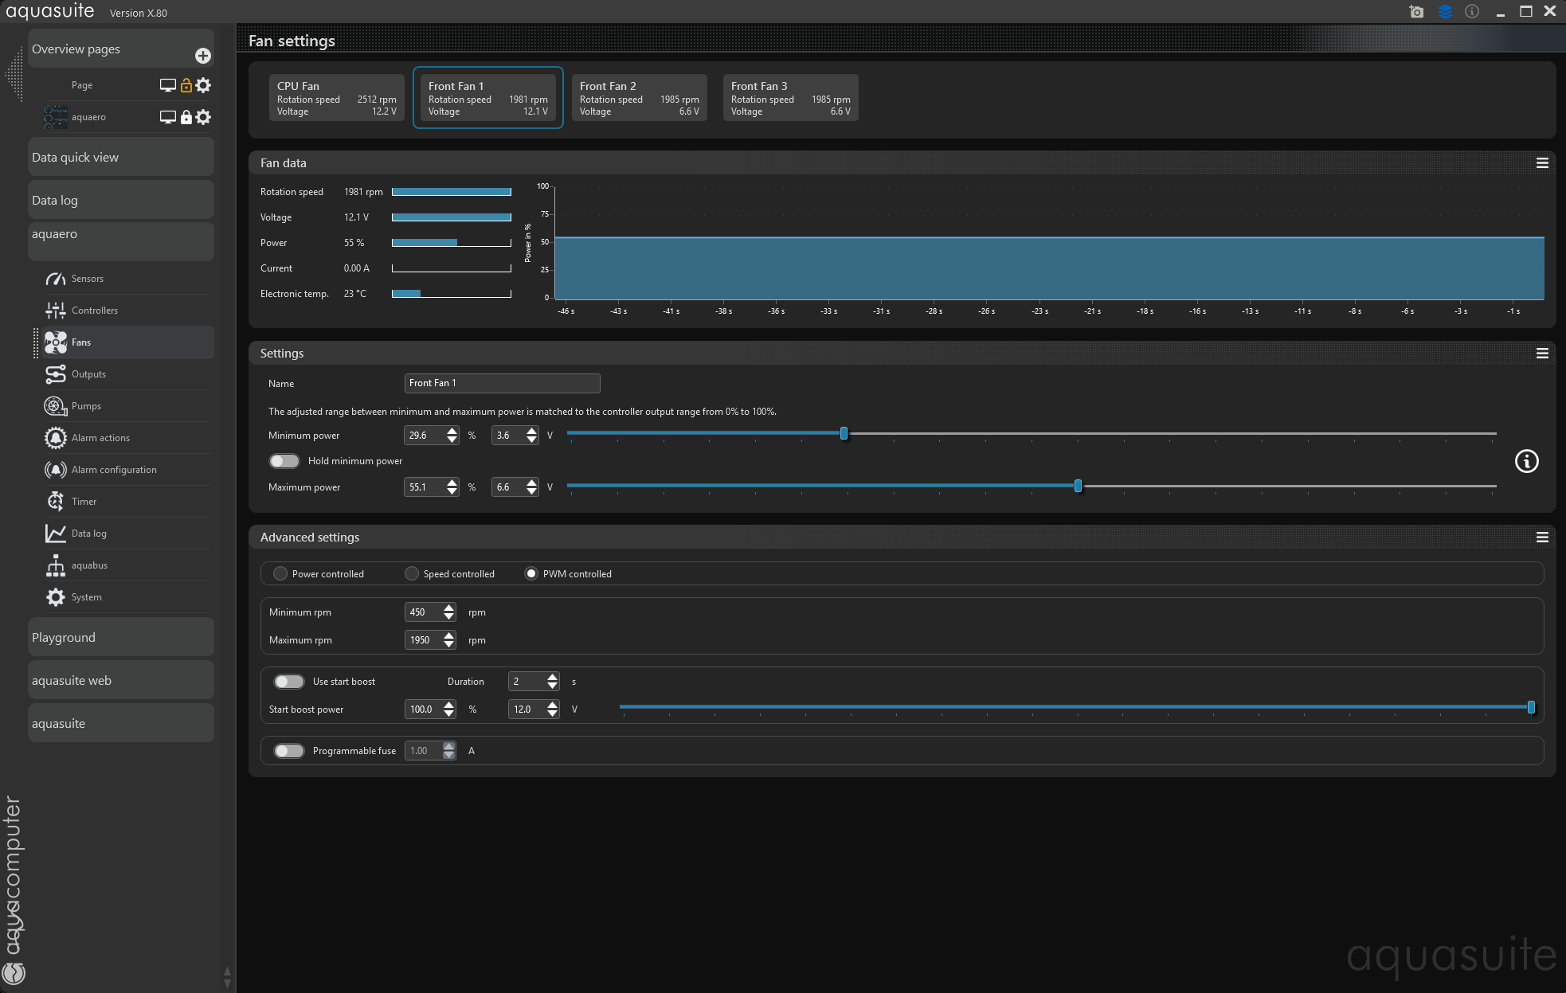Add a new overview page with plus icon
1566x993 pixels.
[203, 55]
